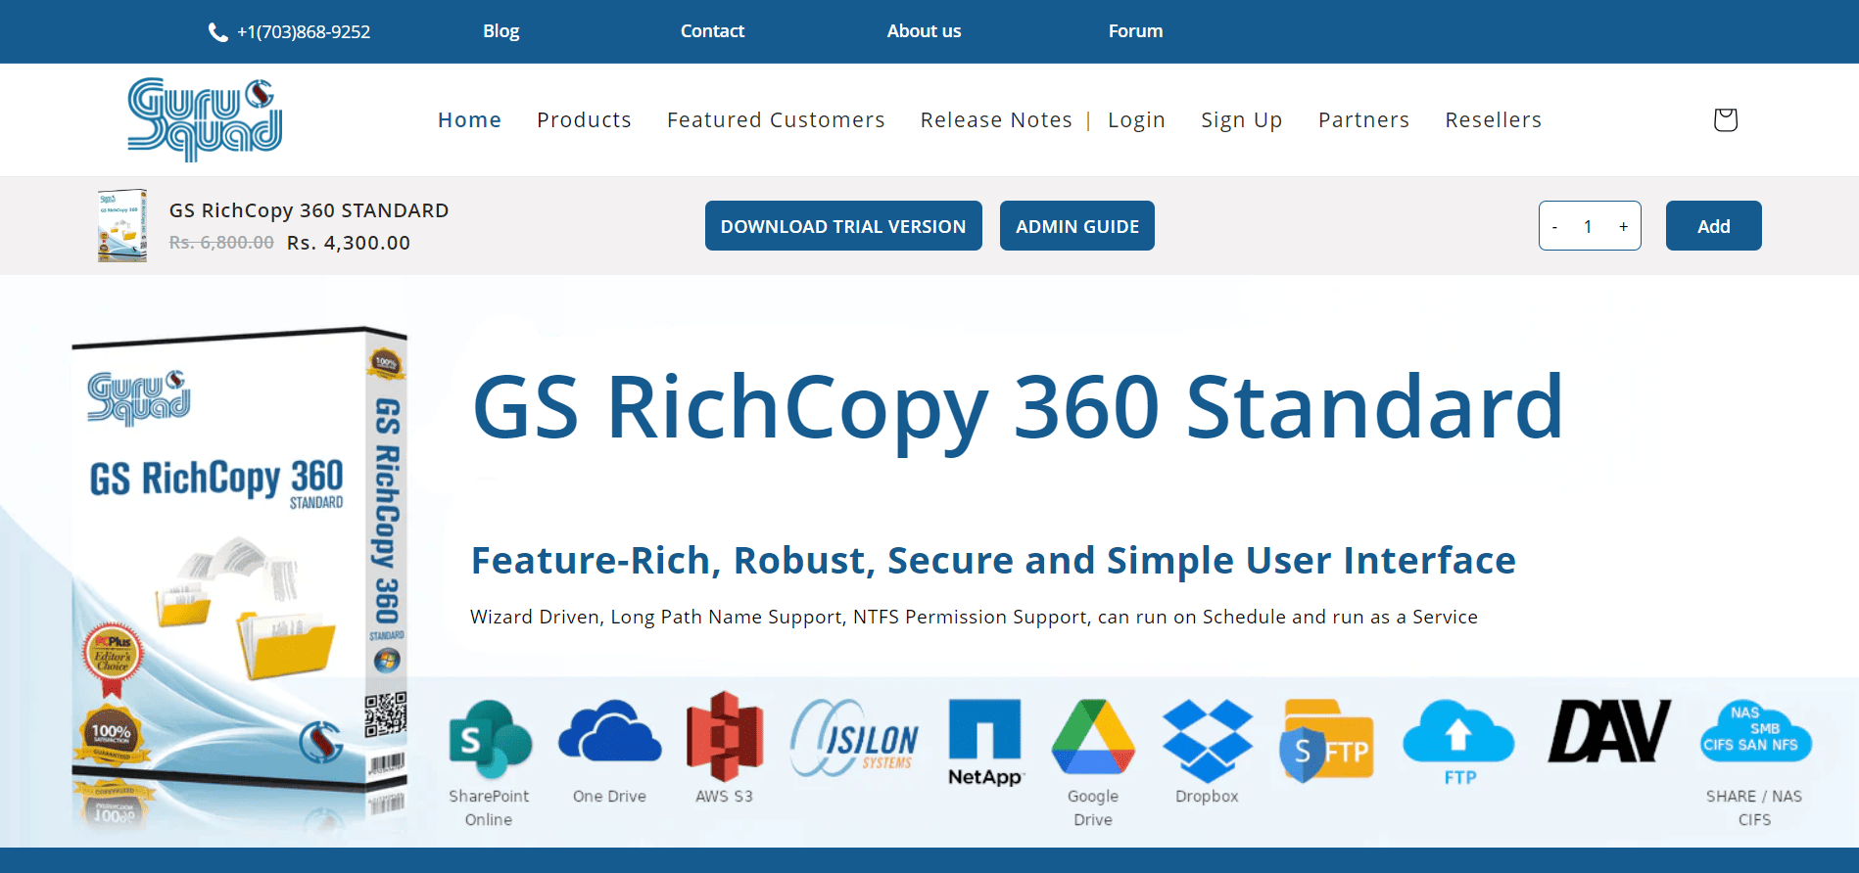Click the SHARE / NAS CIFS label
Viewport: 1859px width, 873px height.
pos(1754,808)
